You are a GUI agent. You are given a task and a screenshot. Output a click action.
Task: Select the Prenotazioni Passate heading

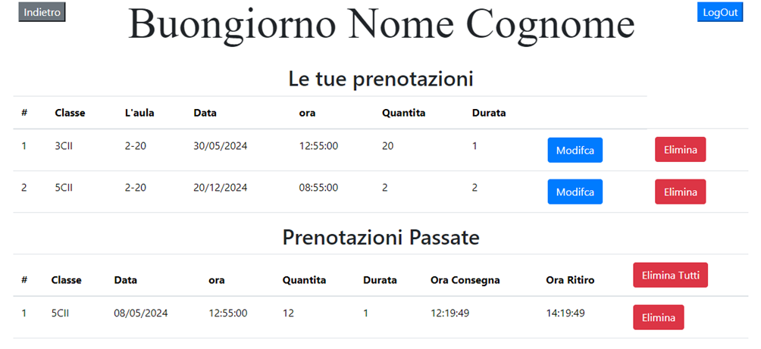[x=380, y=238]
